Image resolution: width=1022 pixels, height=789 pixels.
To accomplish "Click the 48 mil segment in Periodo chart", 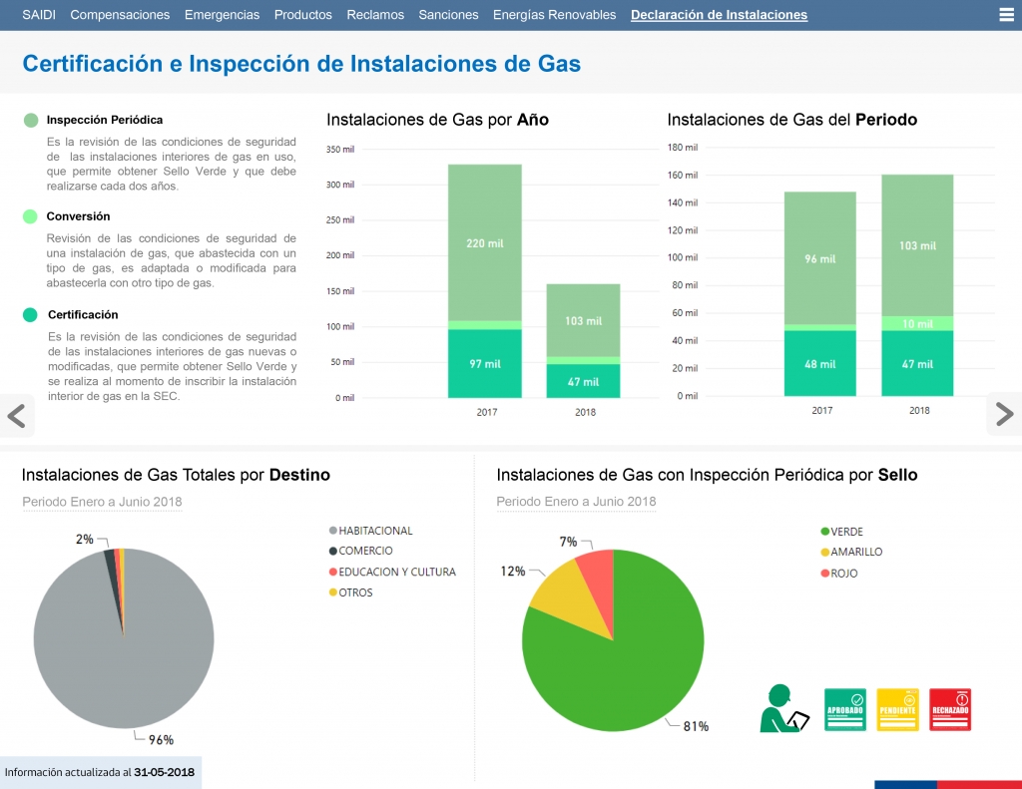I will click(820, 363).
